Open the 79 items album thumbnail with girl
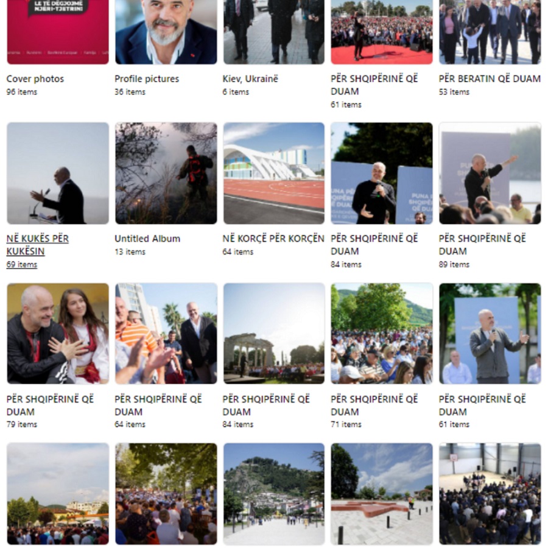Screen dimensions: 548x548 click(58, 334)
